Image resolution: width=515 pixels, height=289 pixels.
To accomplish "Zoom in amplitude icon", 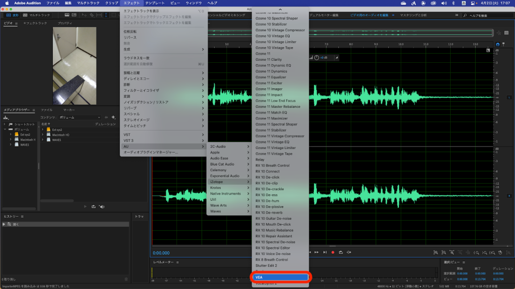I will (436, 253).
